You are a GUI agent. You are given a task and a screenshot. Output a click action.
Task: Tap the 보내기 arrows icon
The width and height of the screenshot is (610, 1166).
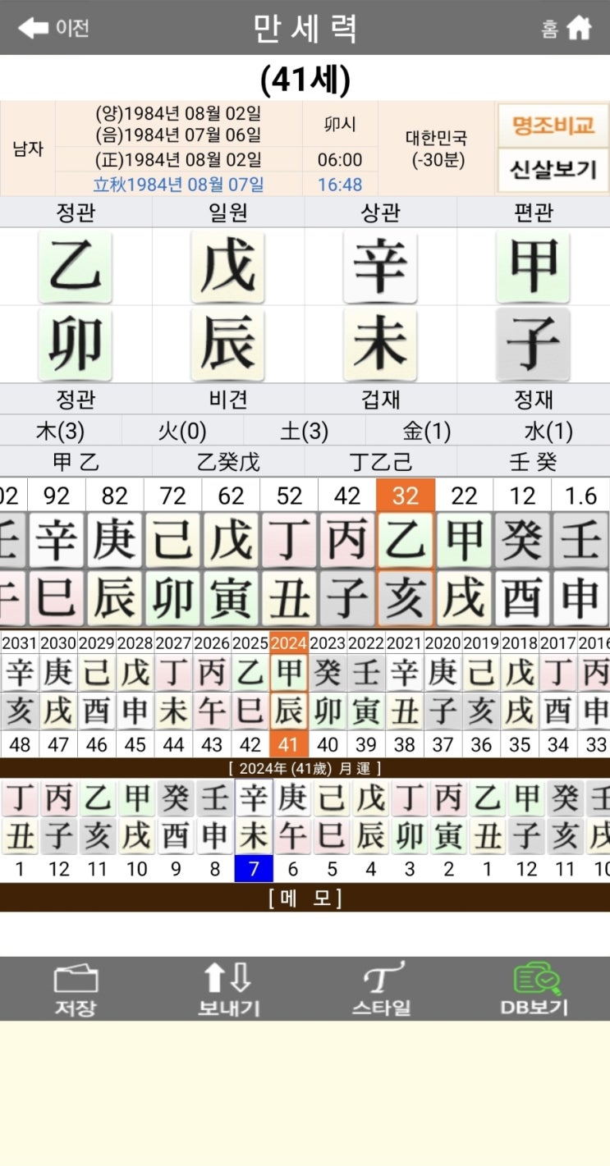point(228,990)
